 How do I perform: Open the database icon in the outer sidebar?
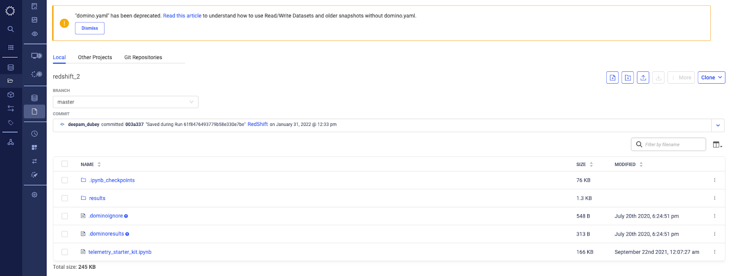(x=10, y=67)
